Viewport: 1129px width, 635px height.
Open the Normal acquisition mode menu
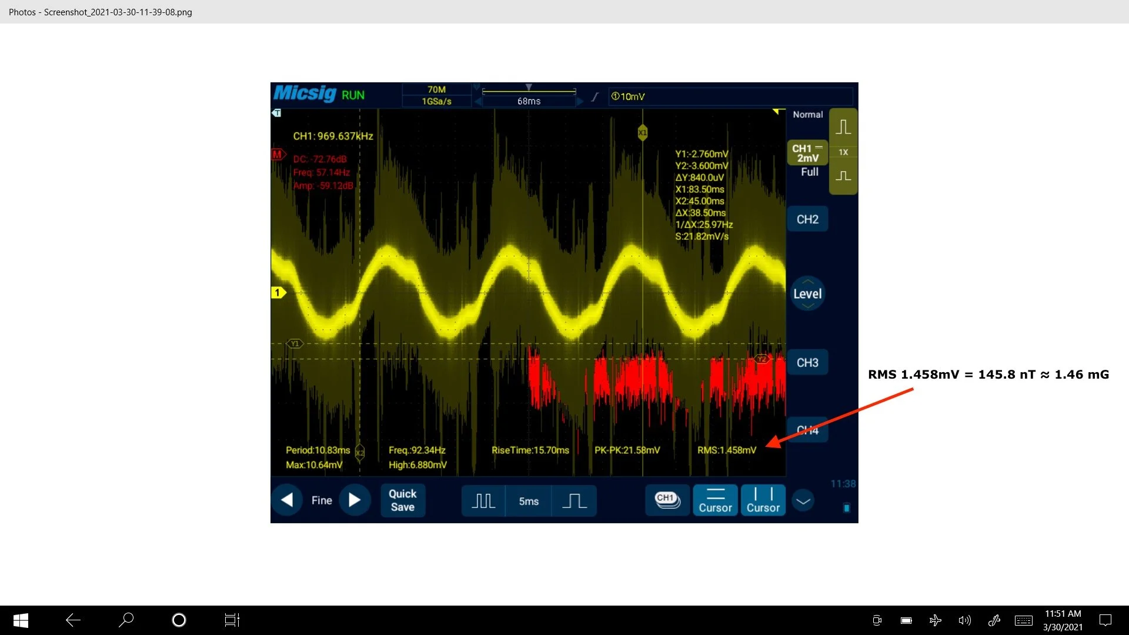click(x=807, y=115)
